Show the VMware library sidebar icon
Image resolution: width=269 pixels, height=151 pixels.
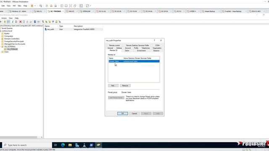point(62,6)
